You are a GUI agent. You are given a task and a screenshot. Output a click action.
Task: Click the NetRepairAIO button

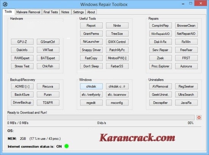click(186, 34)
